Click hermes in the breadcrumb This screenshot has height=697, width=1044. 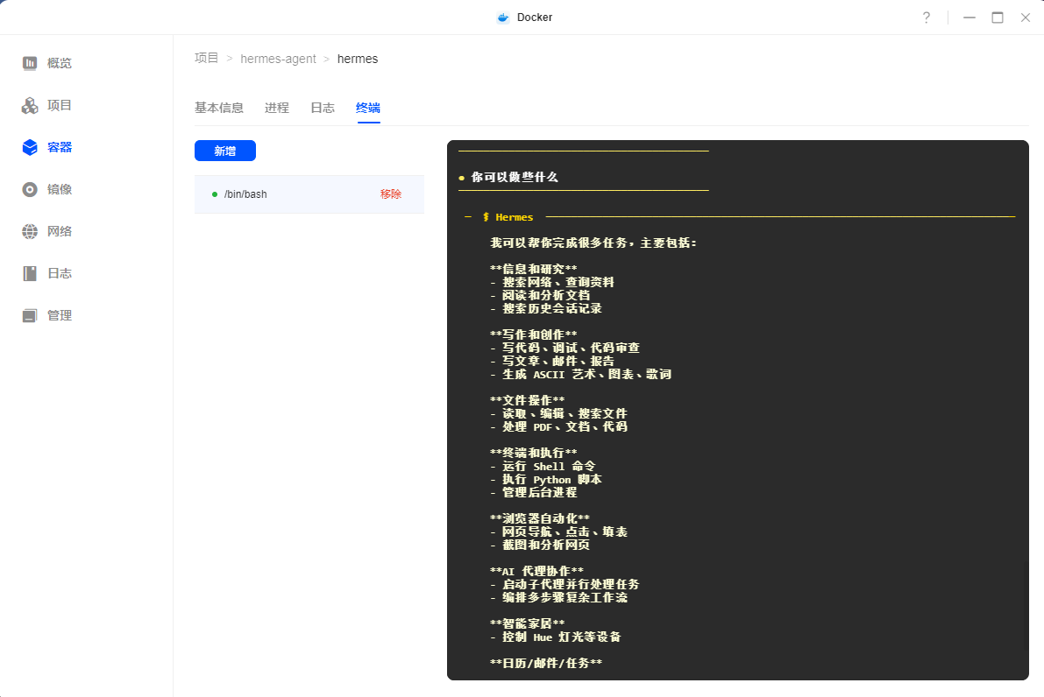click(358, 59)
